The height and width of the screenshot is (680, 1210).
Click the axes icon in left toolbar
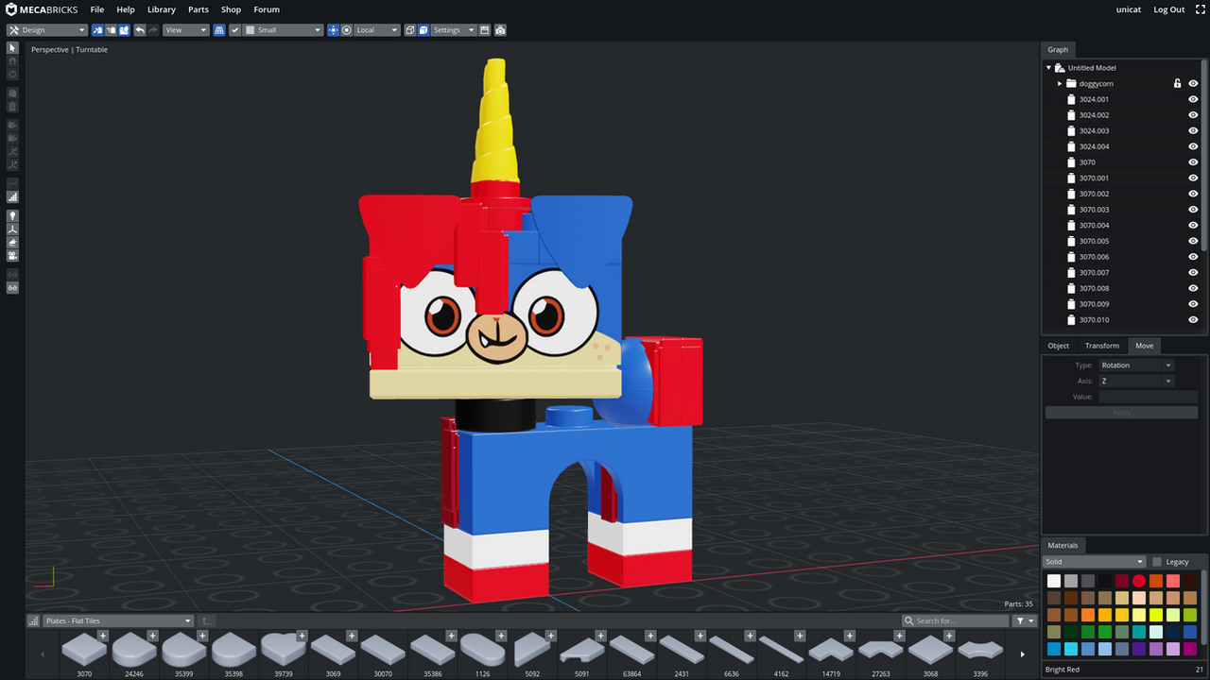tap(13, 229)
